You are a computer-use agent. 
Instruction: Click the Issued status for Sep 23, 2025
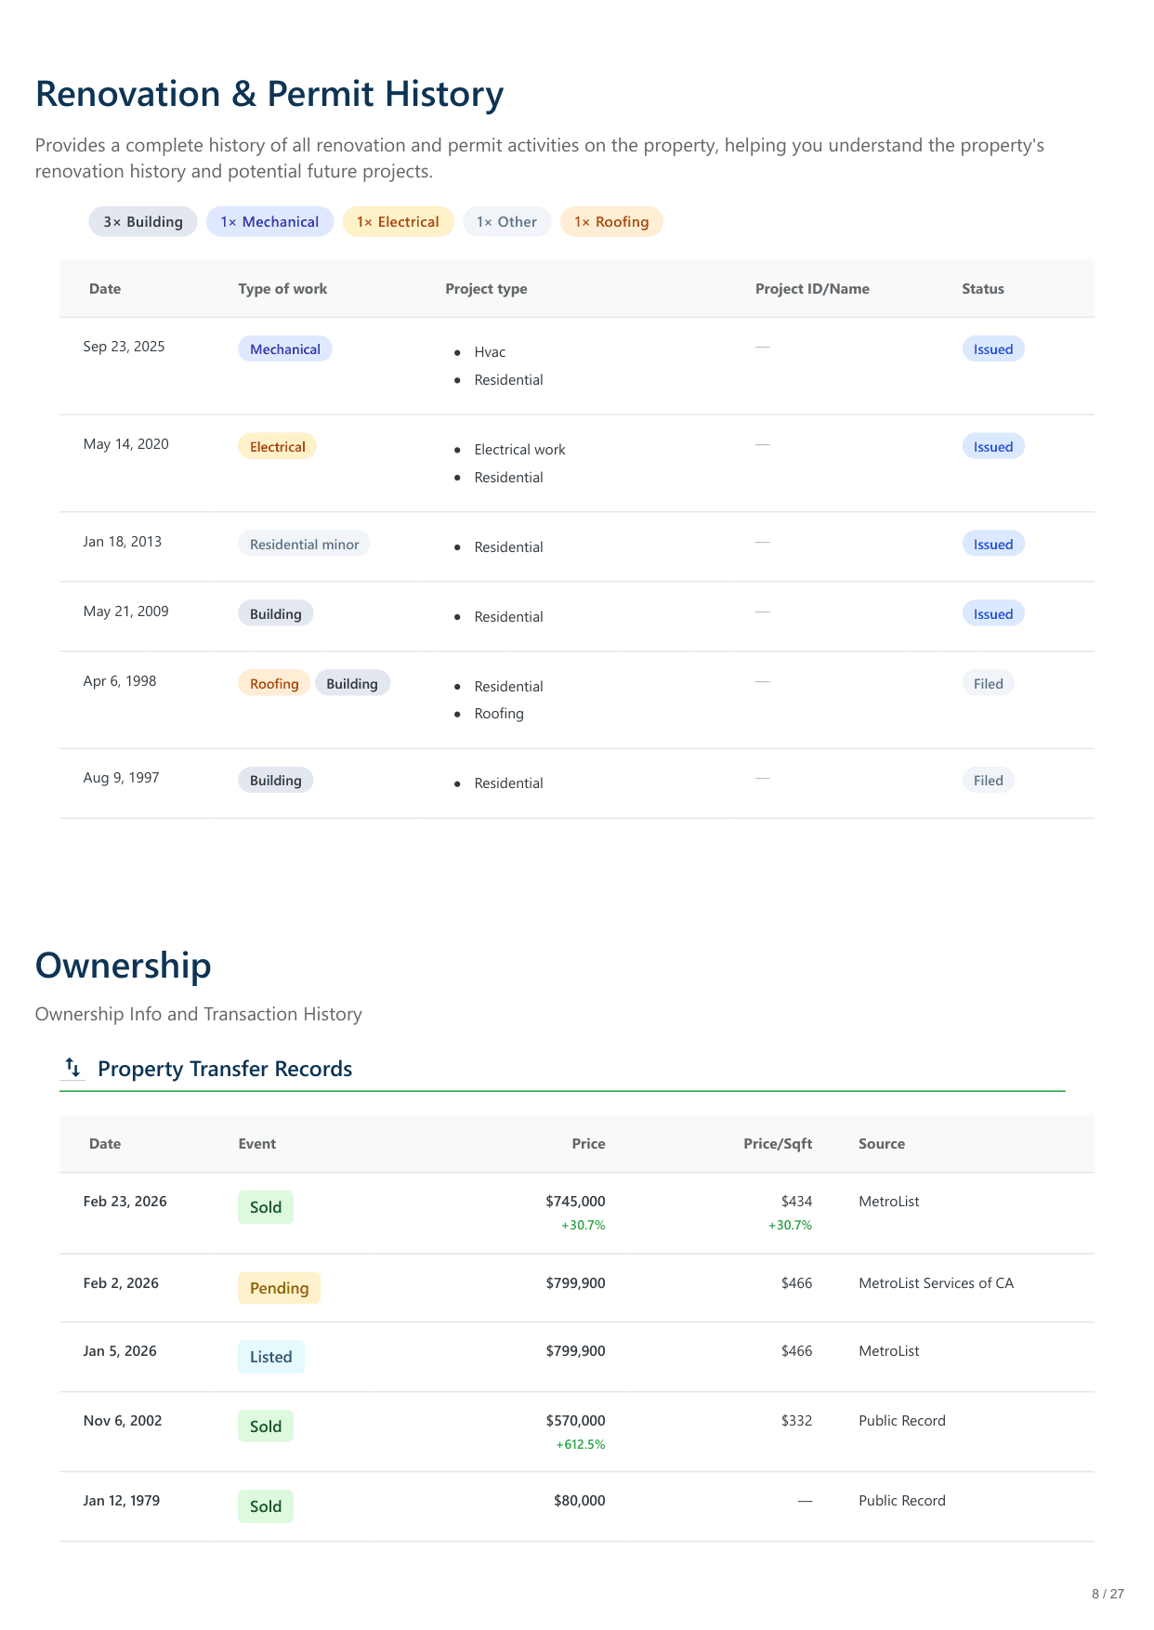992,348
